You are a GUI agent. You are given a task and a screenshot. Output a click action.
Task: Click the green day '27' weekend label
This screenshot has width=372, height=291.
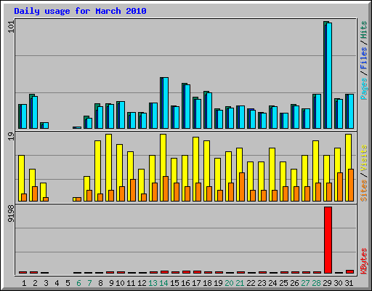tap(305, 283)
